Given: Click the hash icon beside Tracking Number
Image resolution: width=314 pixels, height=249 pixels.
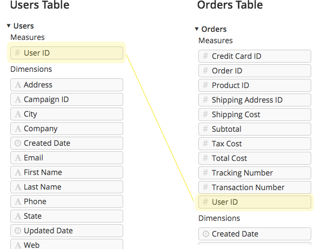Looking at the screenshot, I should [205, 172].
